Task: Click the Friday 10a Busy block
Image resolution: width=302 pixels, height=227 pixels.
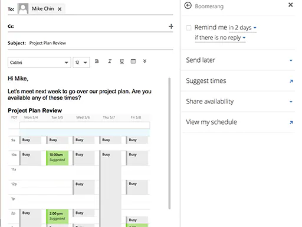Action: (x=137, y=158)
